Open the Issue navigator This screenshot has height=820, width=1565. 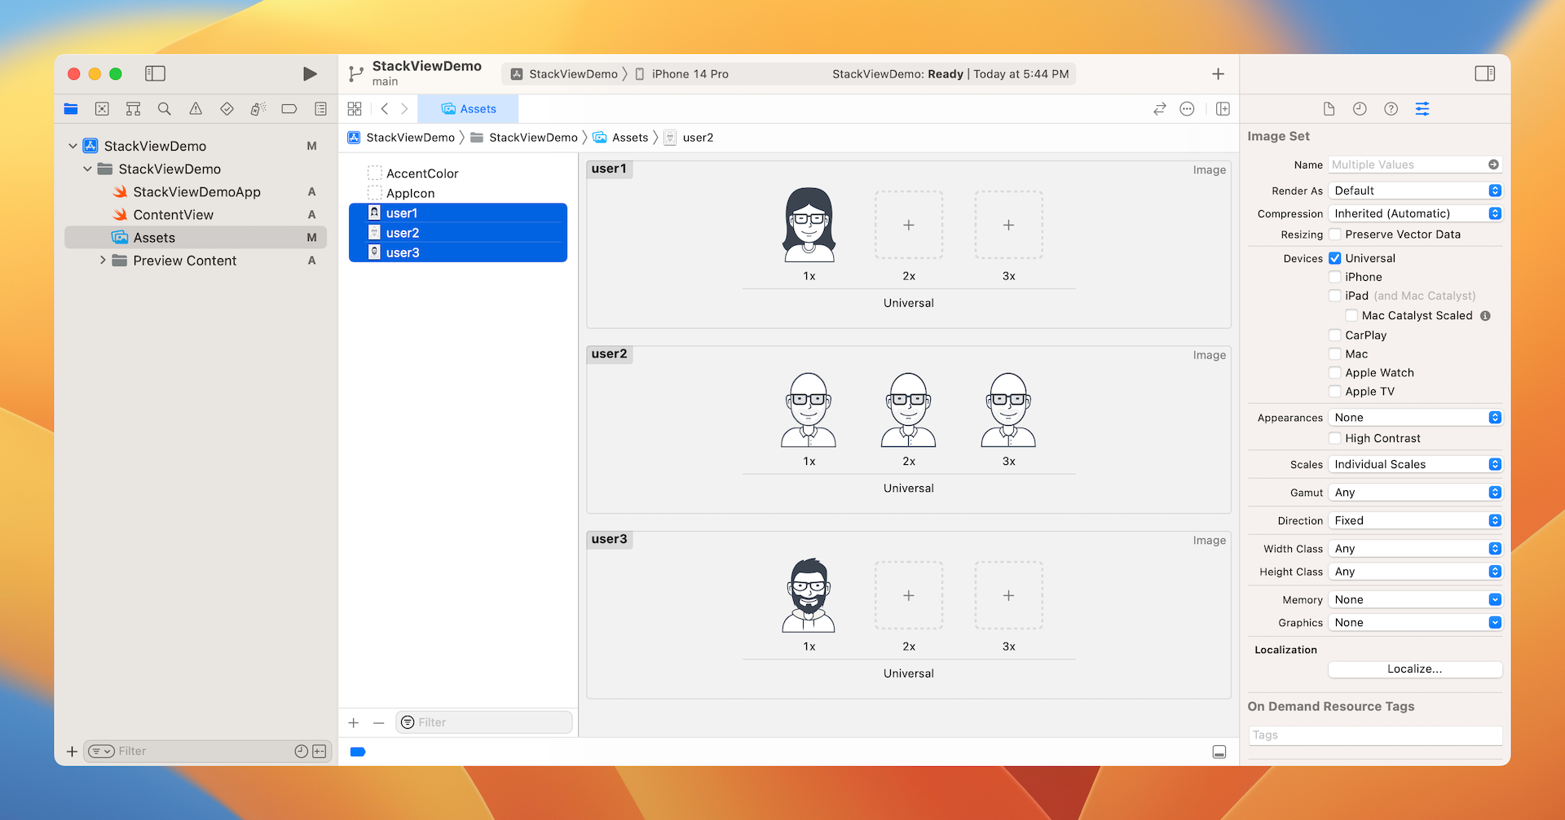point(195,108)
